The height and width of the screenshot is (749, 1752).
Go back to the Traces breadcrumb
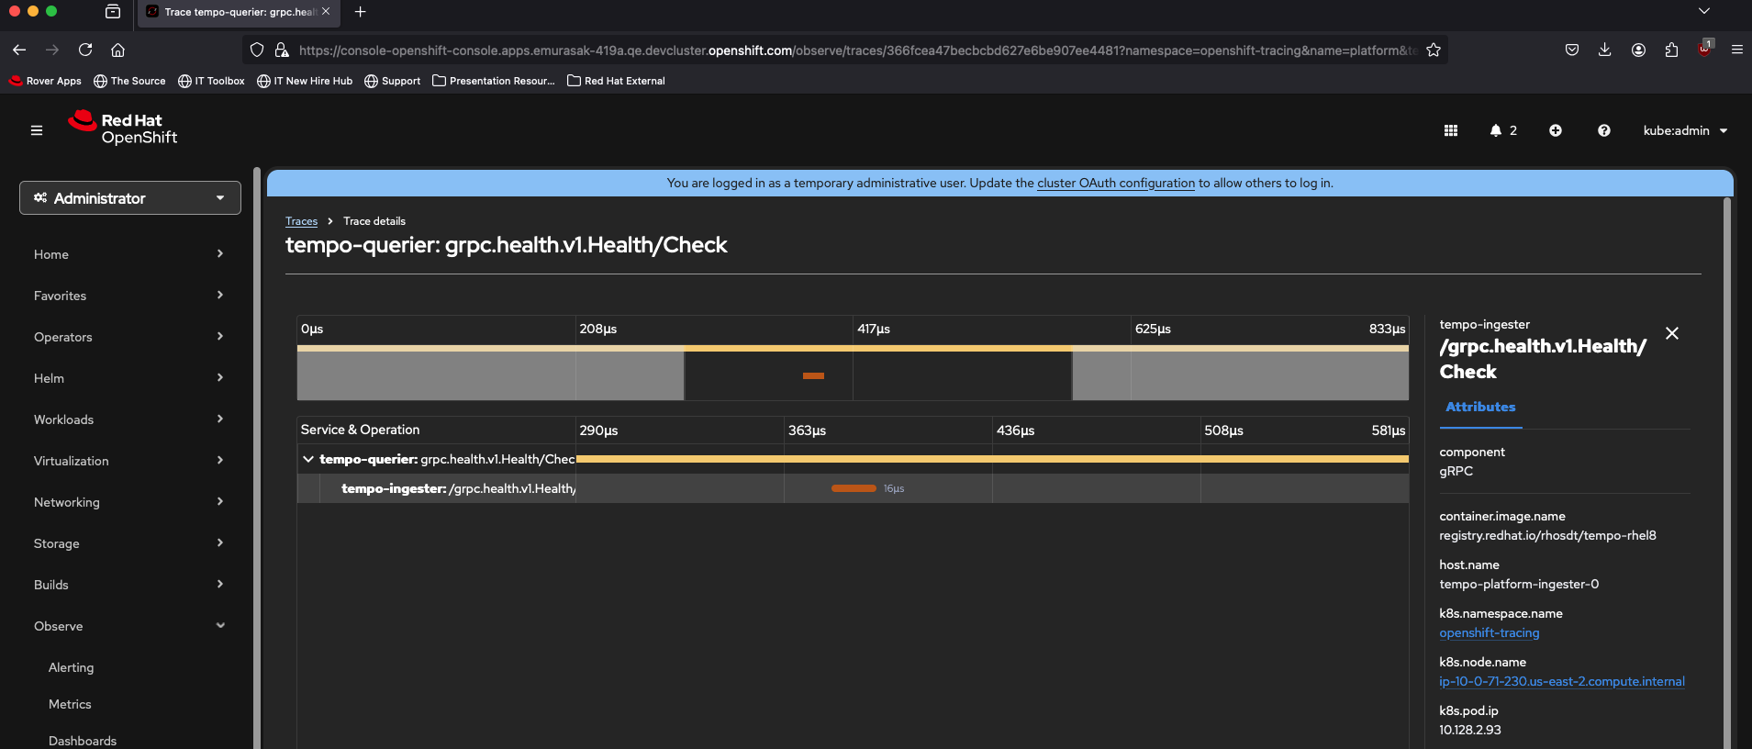301,221
